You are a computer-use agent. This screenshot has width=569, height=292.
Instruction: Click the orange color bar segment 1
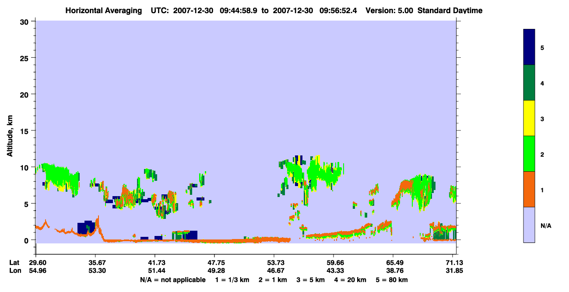529,189
